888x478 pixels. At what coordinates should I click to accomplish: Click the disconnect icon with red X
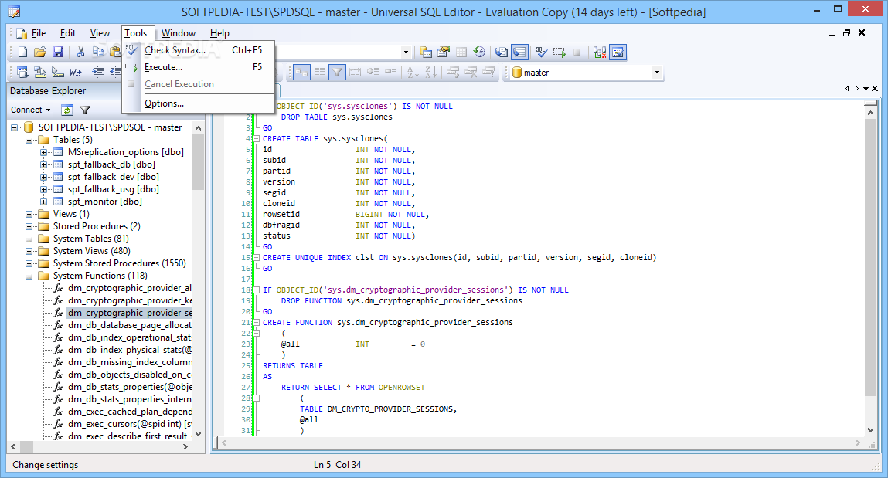click(600, 52)
